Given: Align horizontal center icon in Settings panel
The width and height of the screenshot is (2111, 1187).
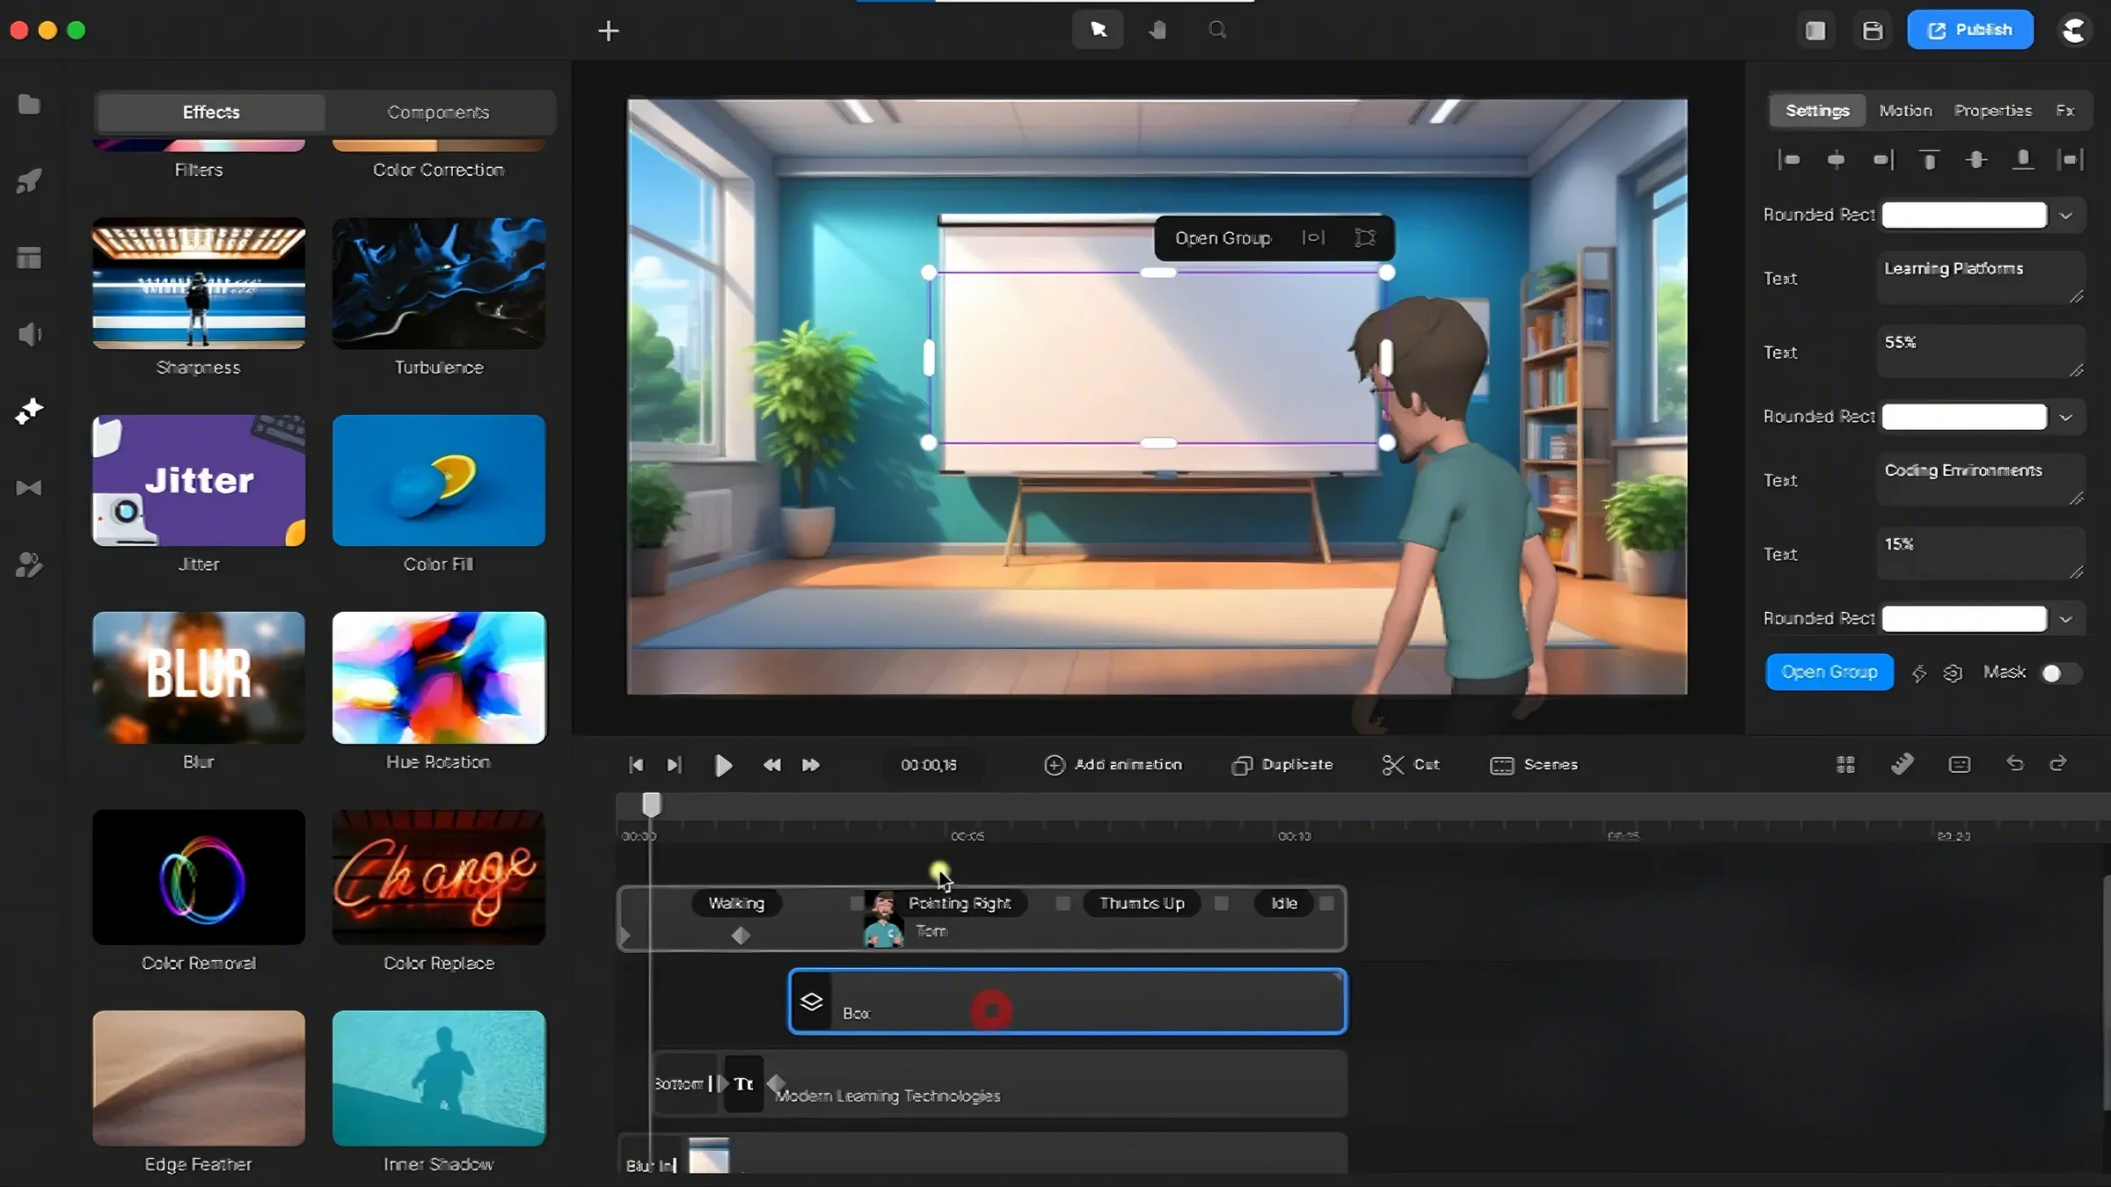Looking at the screenshot, I should pos(1836,160).
